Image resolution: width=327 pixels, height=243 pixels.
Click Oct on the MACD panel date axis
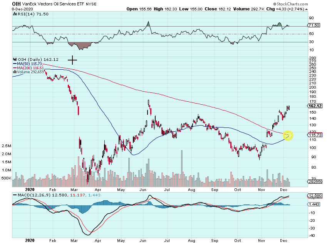click(x=237, y=241)
